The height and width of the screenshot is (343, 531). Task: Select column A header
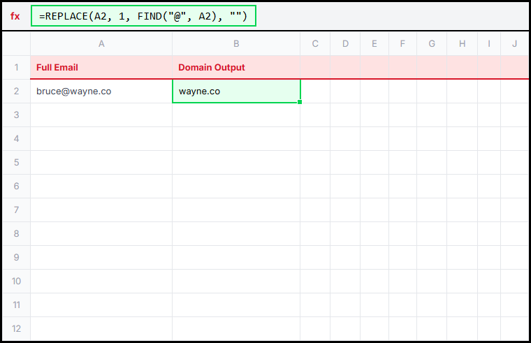(x=101, y=44)
